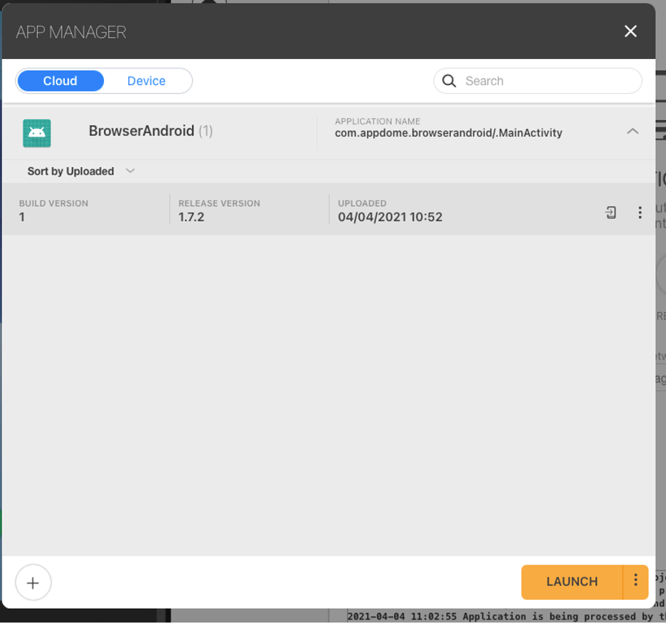666x624 pixels.
Task: Click release version 1.7.2
Action: click(x=191, y=217)
